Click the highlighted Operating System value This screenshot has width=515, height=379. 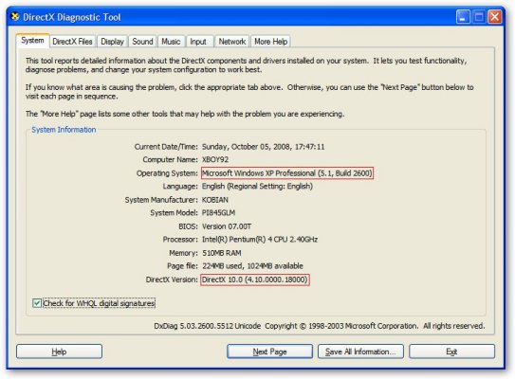pyautogui.click(x=287, y=173)
